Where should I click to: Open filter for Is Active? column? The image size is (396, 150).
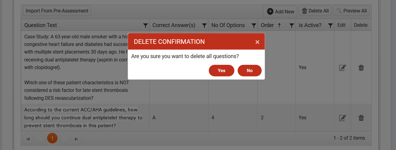330,25
